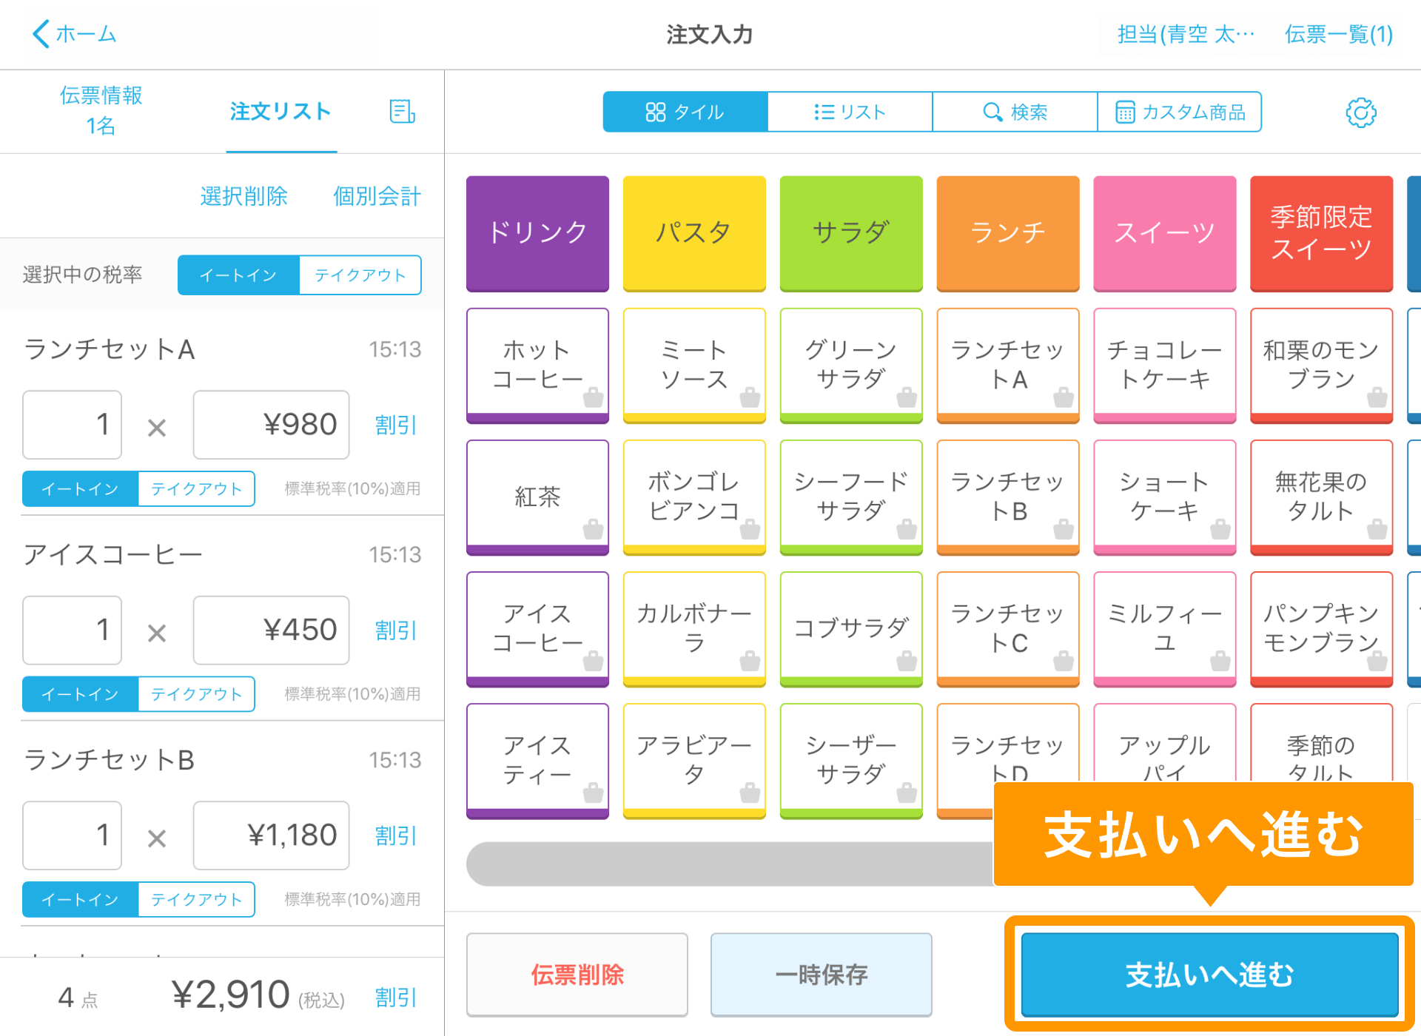Screen dimensions: 1421x1036
Task: Add アラビアータ to the order
Action: click(x=694, y=760)
